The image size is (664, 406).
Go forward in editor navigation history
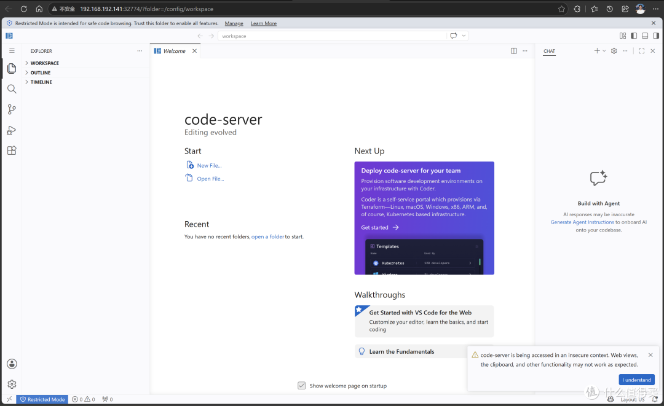pyautogui.click(x=211, y=36)
